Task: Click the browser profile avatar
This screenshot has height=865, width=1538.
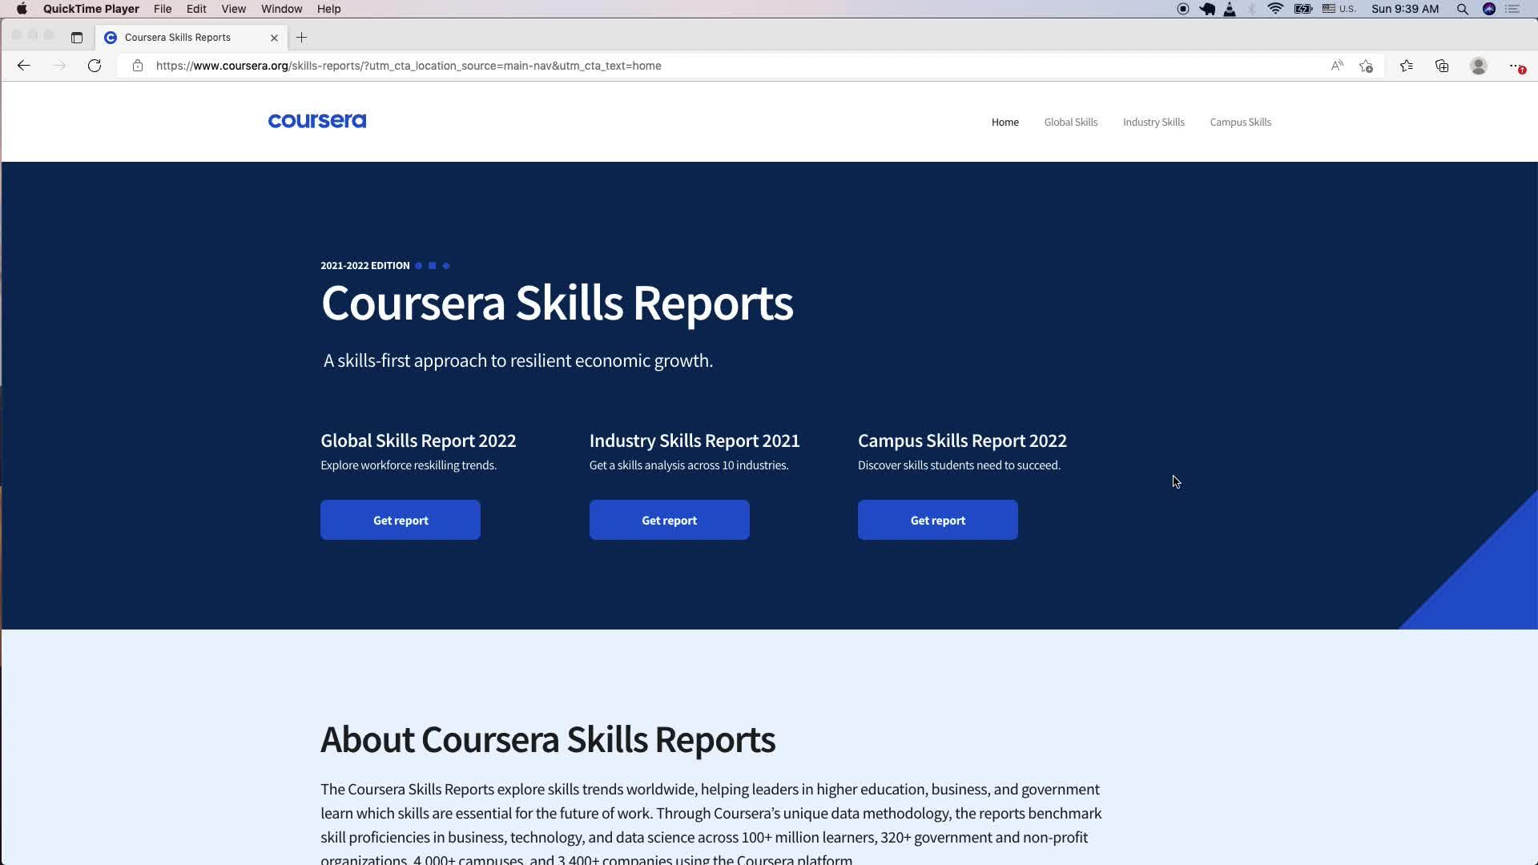Action: click(x=1479, y=66)
